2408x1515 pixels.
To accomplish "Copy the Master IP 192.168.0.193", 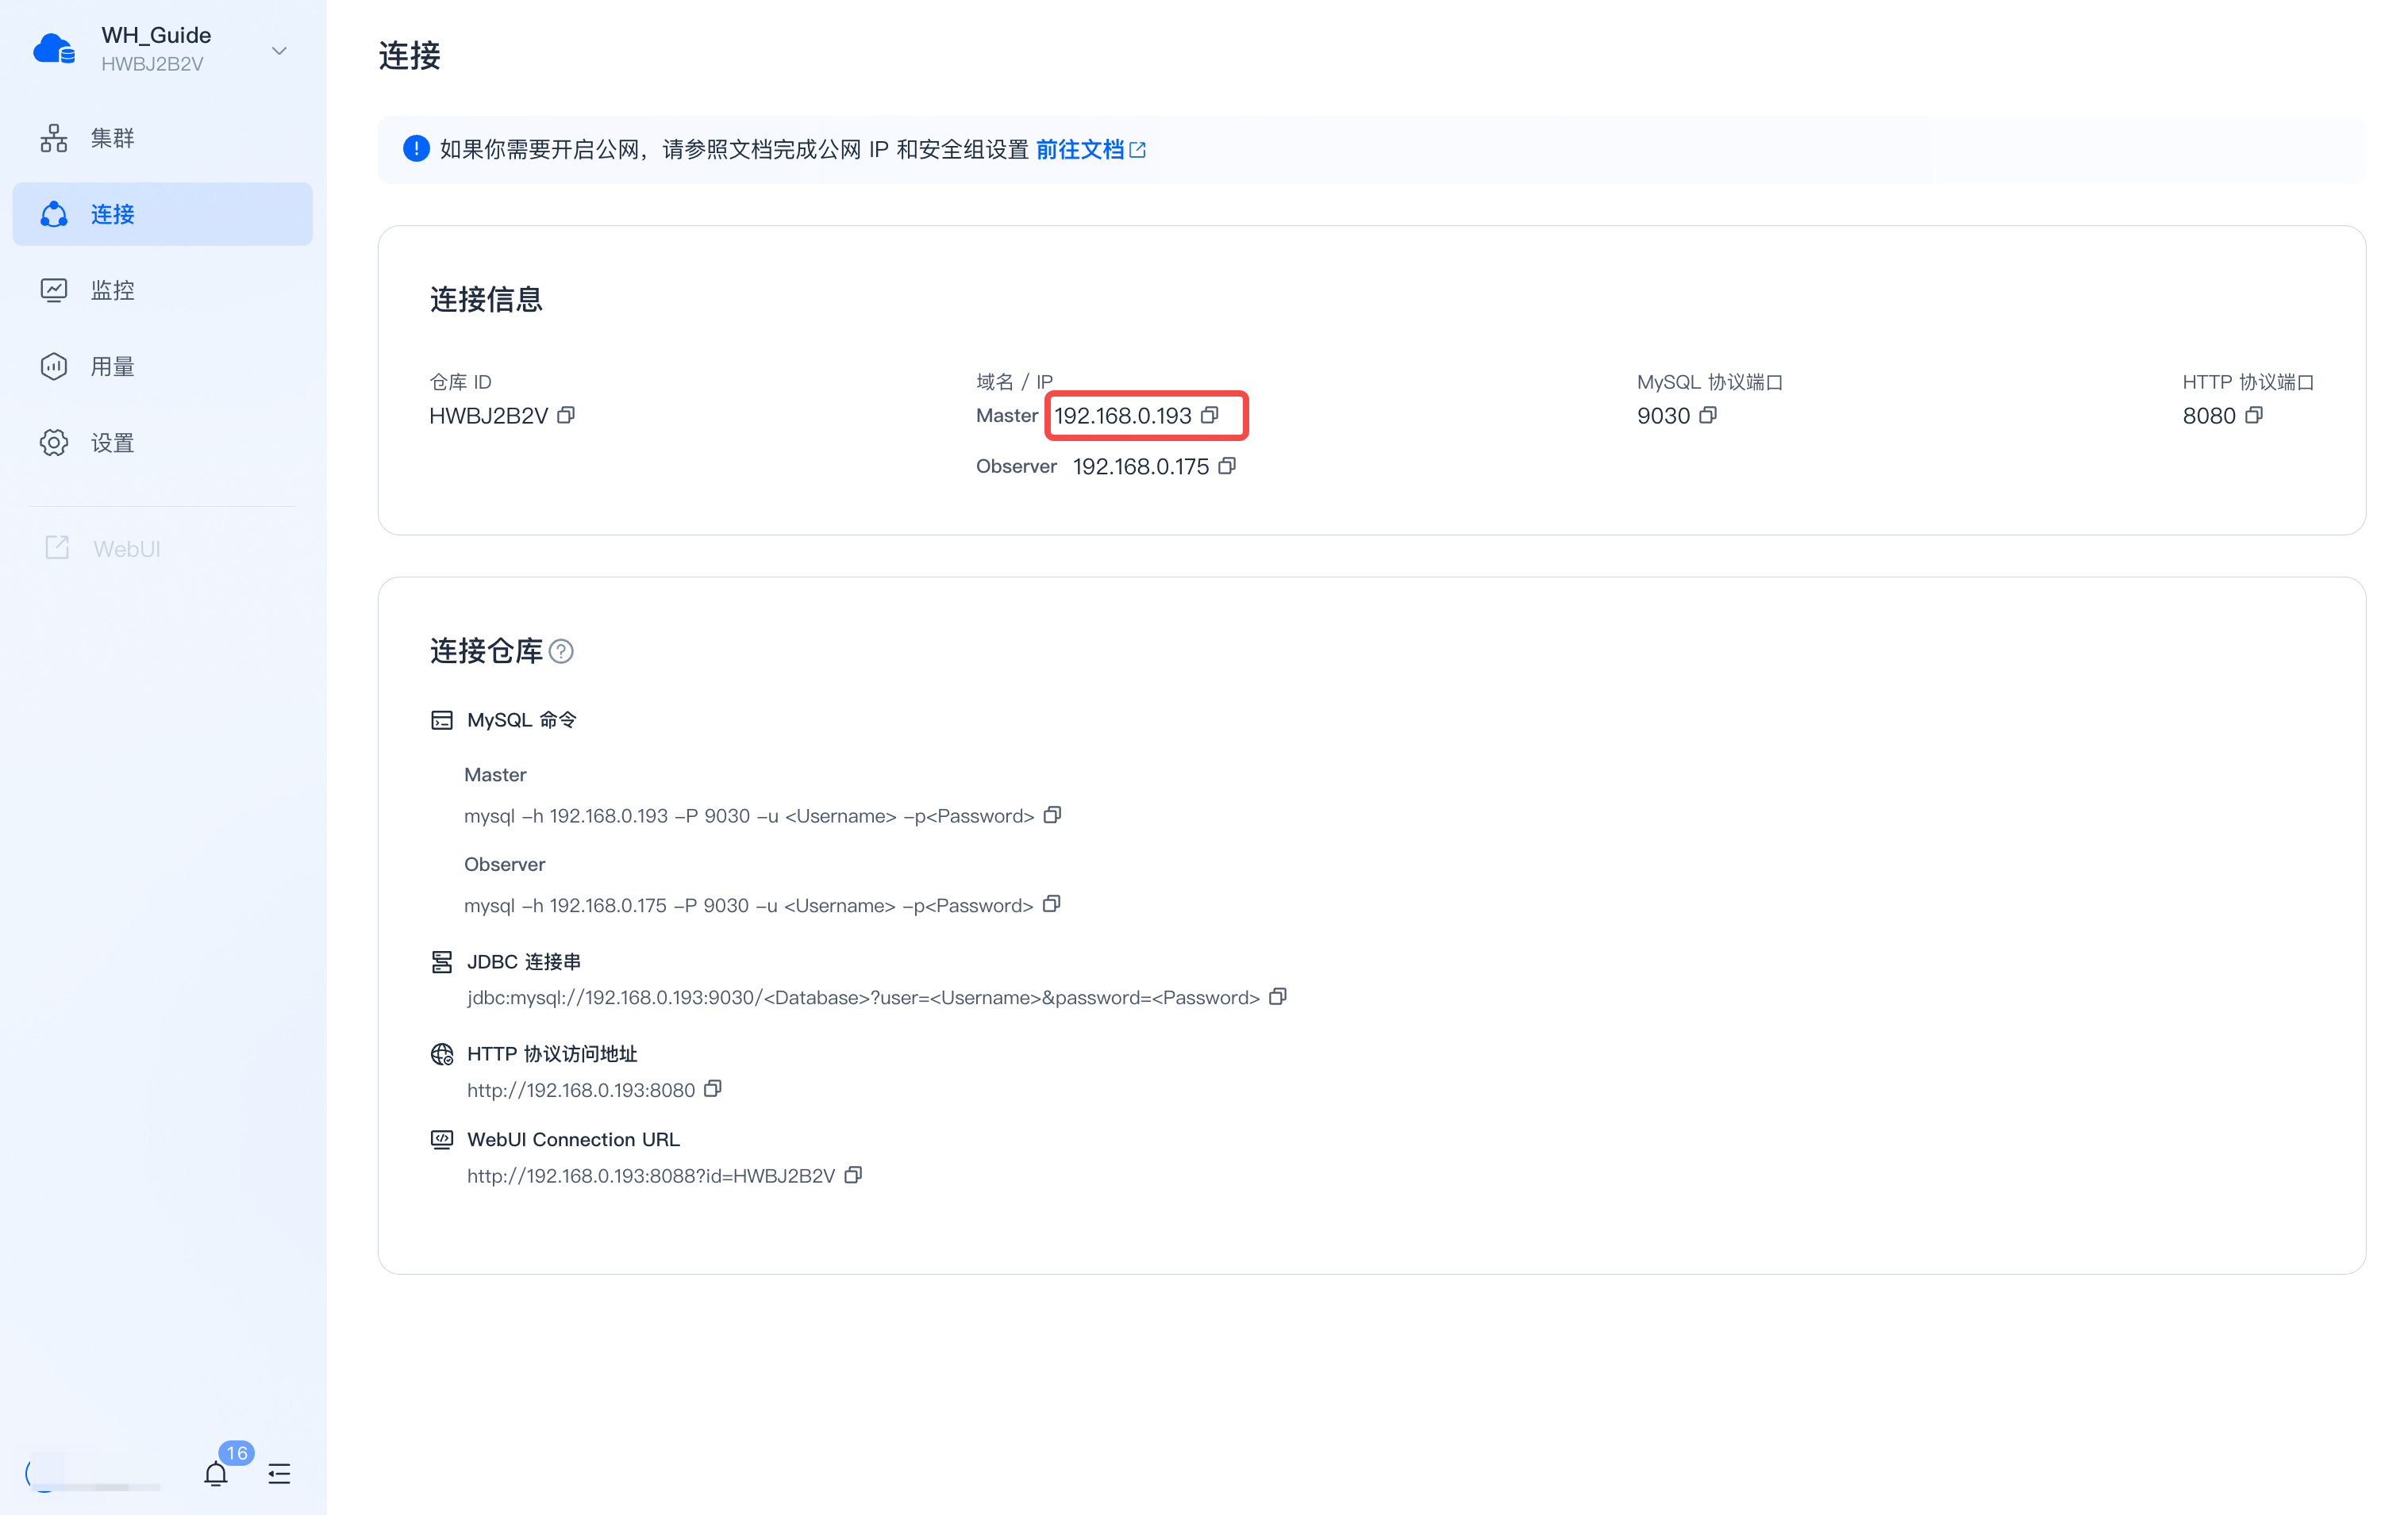I will 1210,415.
